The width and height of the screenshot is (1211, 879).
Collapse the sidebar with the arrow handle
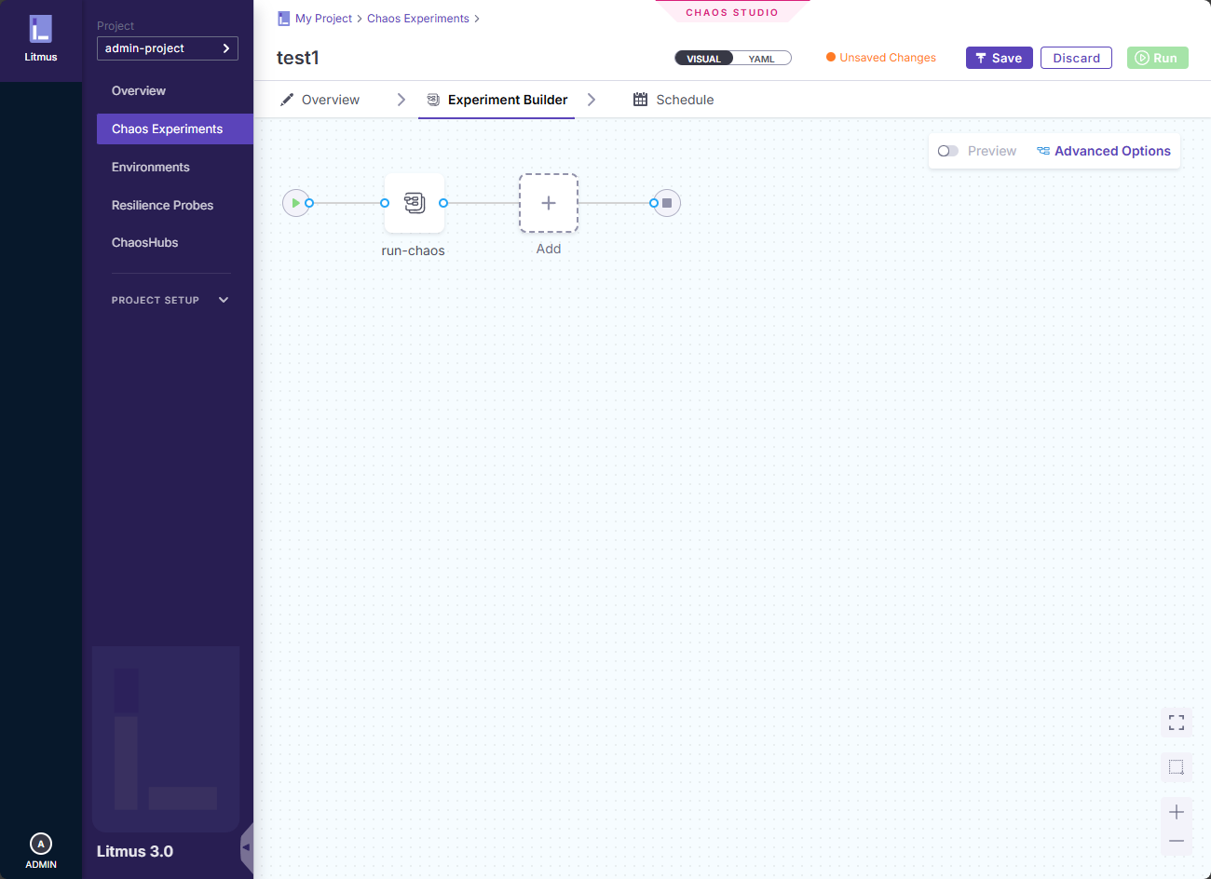[246, 847]
